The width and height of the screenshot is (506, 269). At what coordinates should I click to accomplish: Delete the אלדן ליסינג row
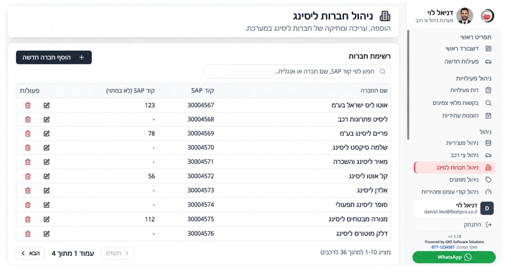coord(28,190)
